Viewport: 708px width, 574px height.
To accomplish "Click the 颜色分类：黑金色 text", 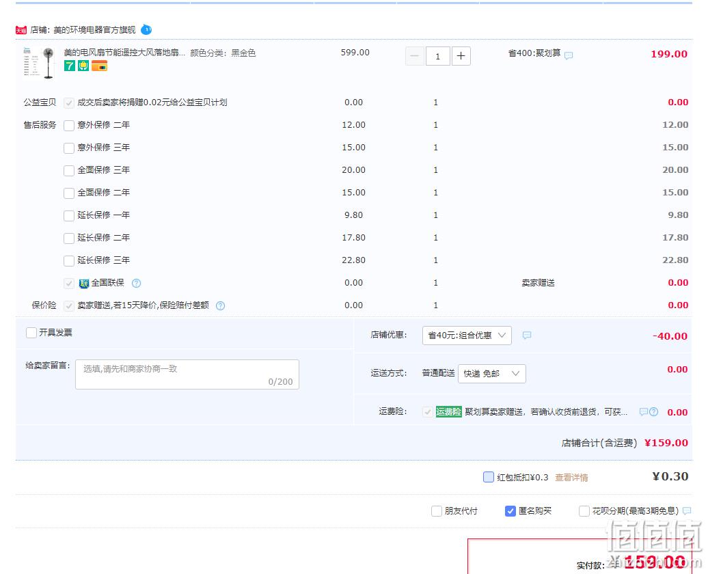I will point(223,53).
